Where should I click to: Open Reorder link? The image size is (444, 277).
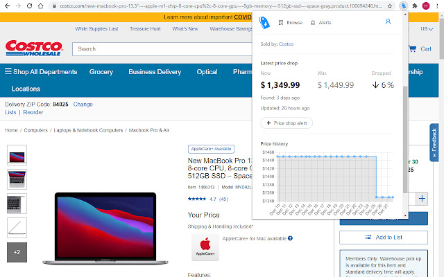33,112
